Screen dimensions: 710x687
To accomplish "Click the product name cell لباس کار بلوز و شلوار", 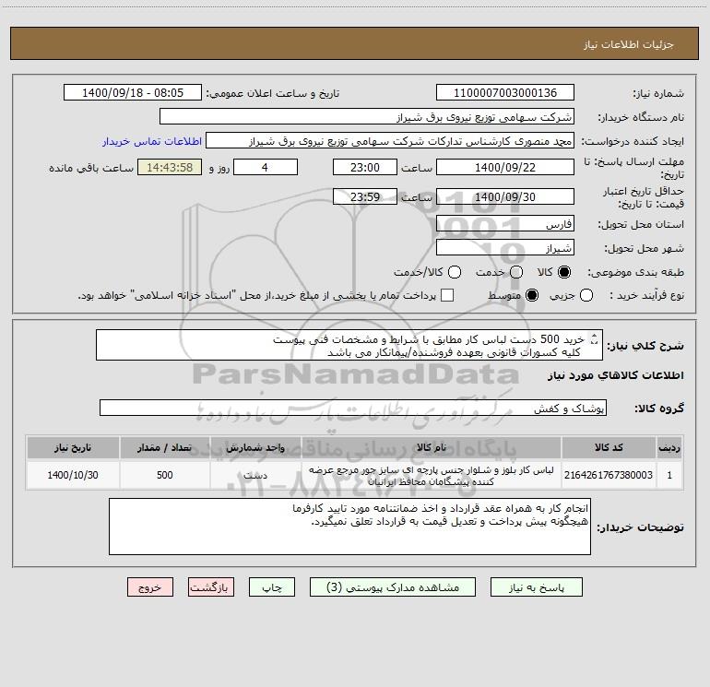I will 432,475.
